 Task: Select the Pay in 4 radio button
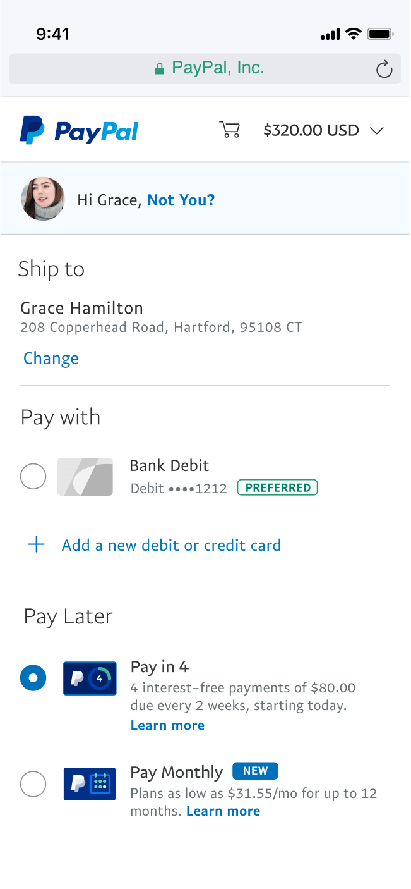(x=33, y=678)
